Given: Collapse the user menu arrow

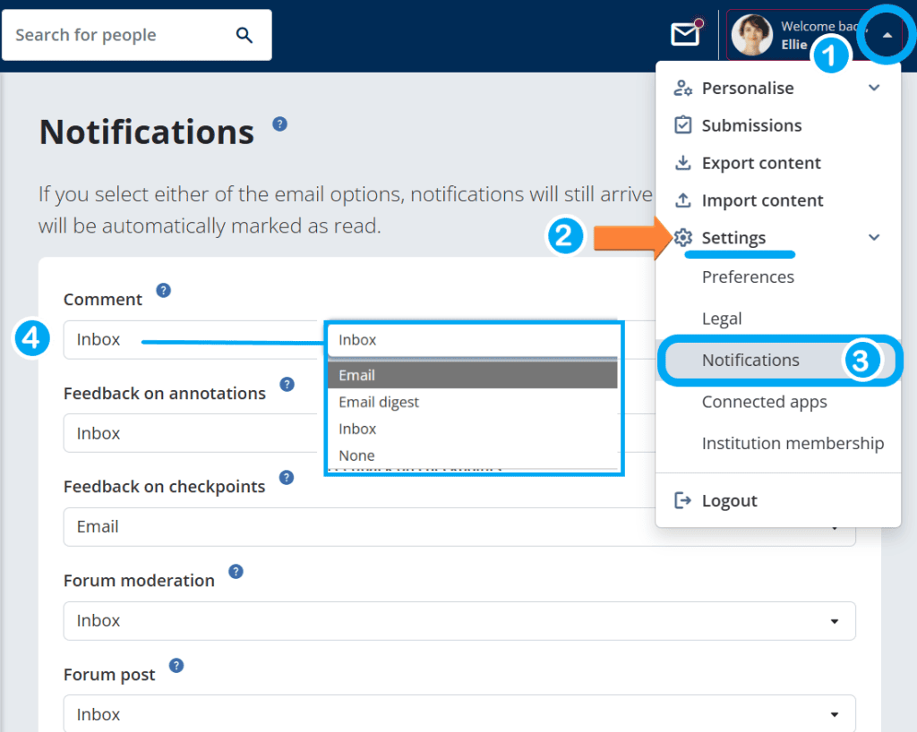Looking at the screenshot, I should click(x=887, y=35).
